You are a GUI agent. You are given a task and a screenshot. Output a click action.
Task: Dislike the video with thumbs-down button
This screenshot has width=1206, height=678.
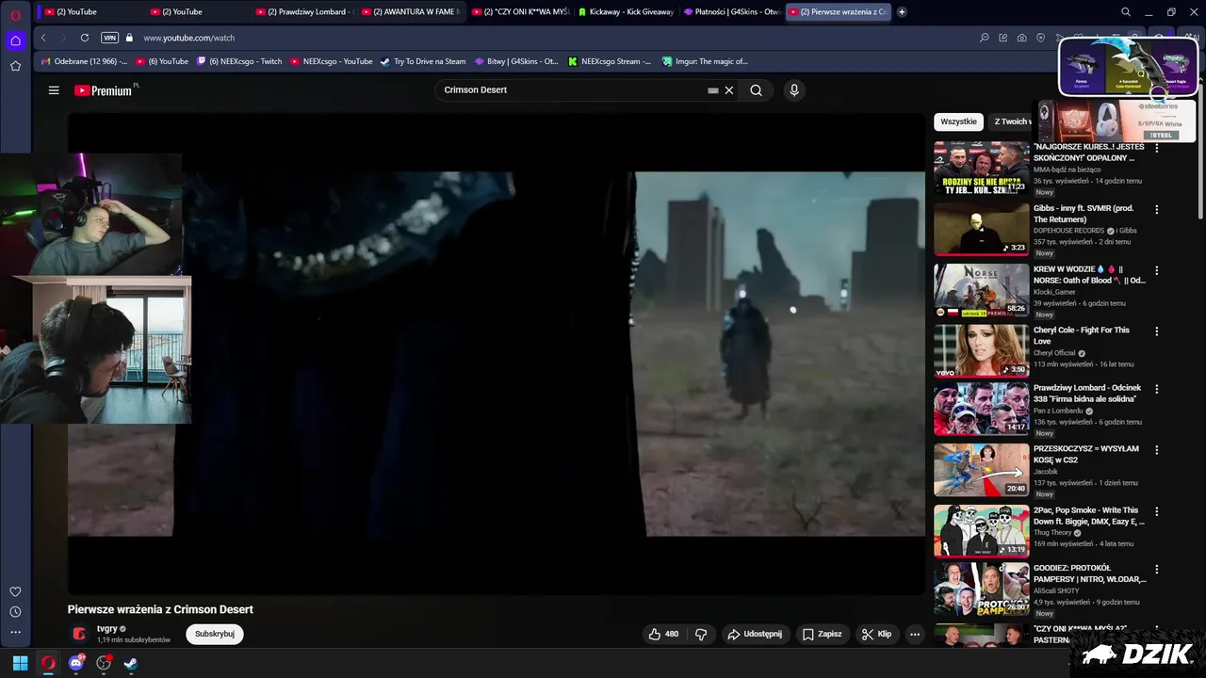[701, 634]
